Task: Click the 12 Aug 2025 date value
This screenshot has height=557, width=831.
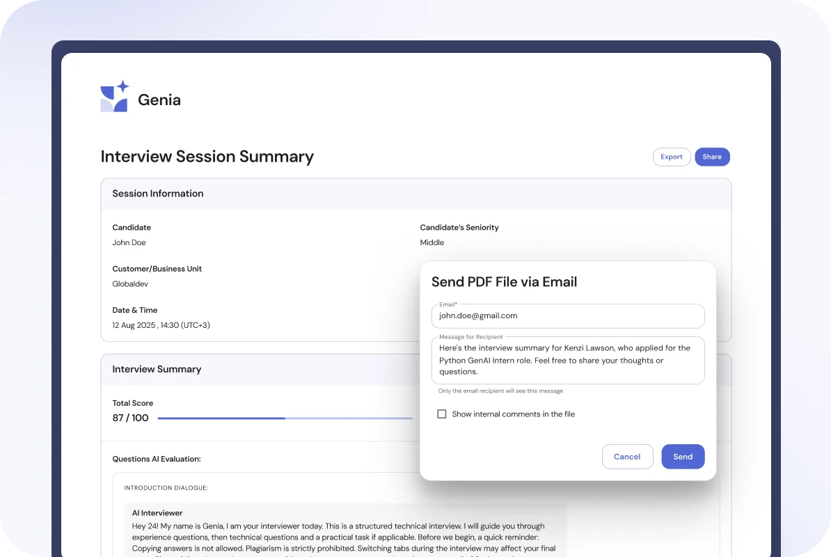Action: point(161,325)
